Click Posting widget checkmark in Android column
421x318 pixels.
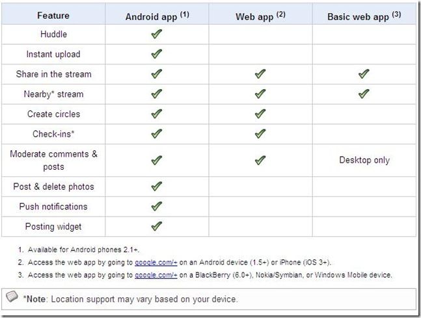(x=157, y=226)
